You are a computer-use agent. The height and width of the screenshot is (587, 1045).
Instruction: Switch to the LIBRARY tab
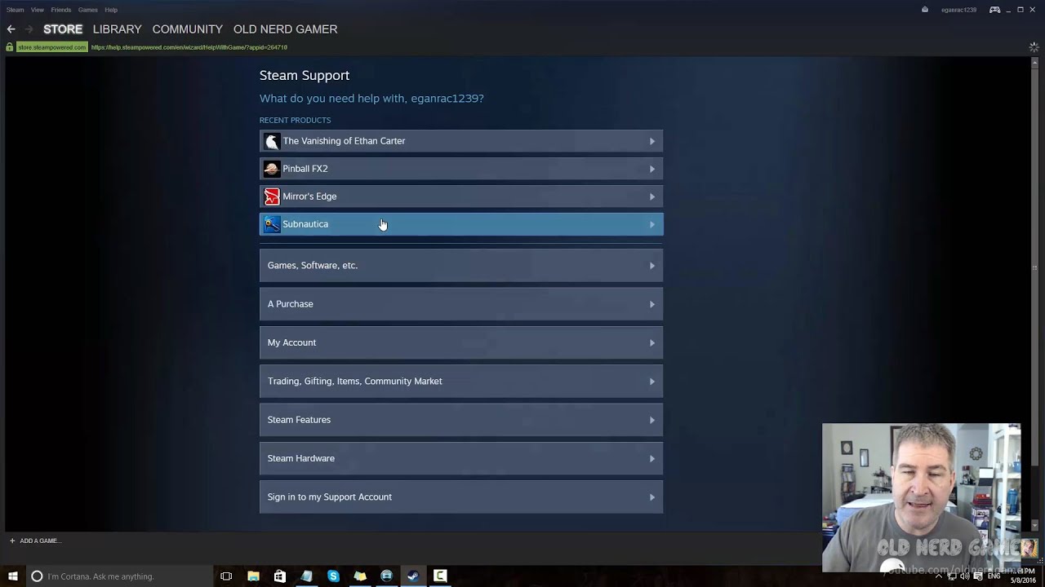[x=117, y=29]
